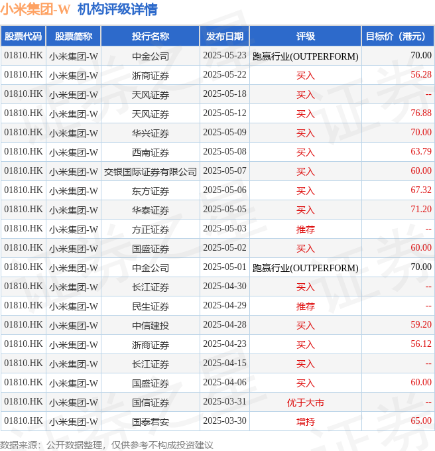Click target price 71.20
This screenshot has height=451, width=435.
(421, 209)
